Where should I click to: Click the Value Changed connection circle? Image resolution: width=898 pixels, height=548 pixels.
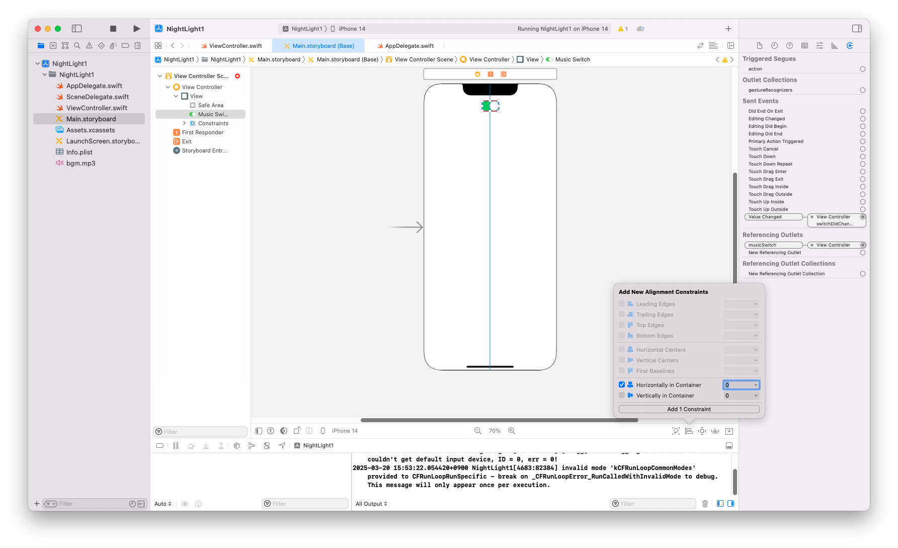(863, 217)
